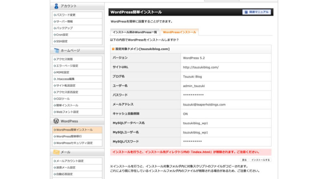Open 簡単インストール in ホームページ menu
Screen dimensions: 328x179
(x=77, y=105)
